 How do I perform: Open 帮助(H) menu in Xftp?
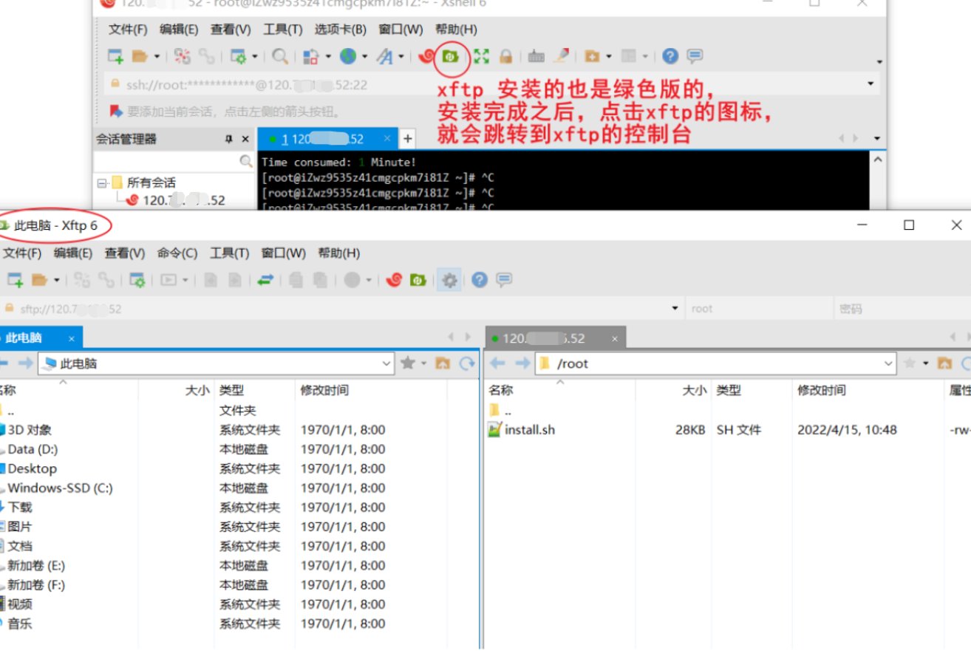(339, 253)
